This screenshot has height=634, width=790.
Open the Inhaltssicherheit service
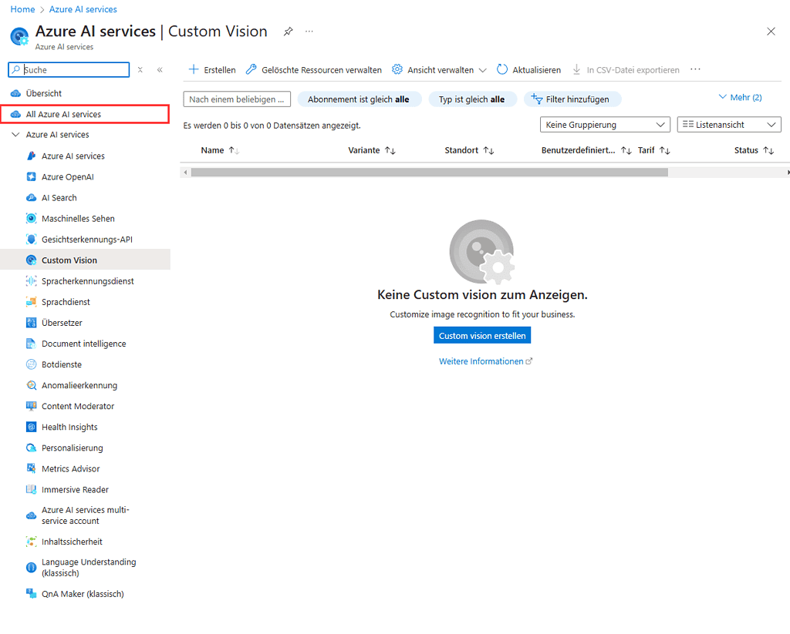click(75, 541)
